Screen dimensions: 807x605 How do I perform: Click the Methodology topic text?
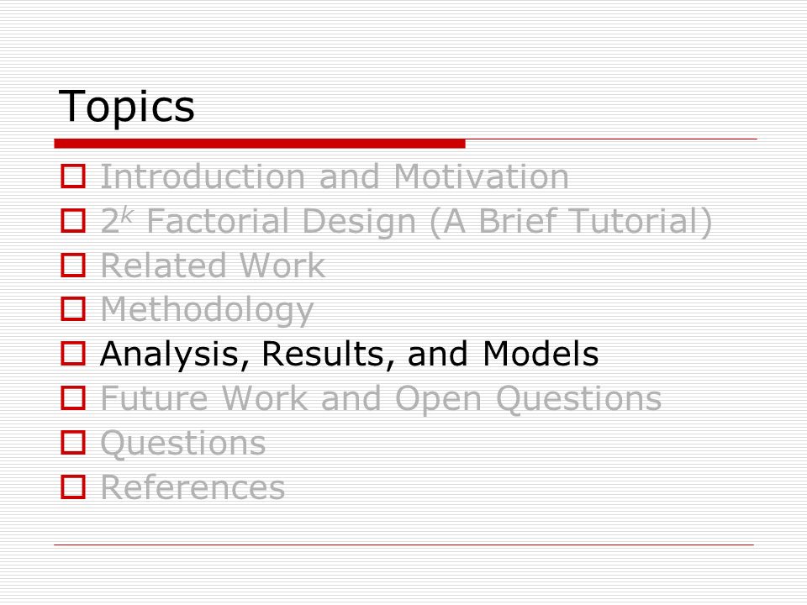[x=207, y=310]
